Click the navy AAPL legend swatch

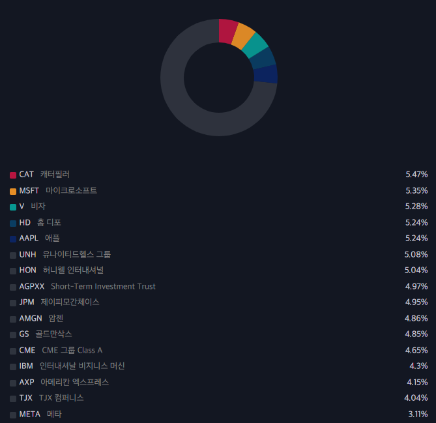click(13, 239)
